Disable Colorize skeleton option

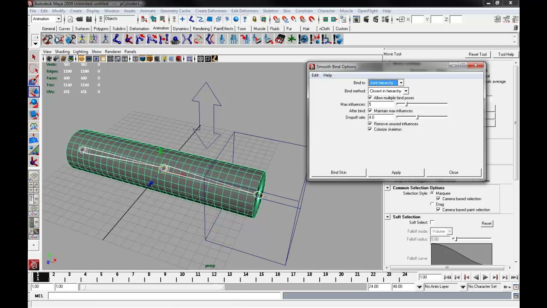click(x=370, y=129)
